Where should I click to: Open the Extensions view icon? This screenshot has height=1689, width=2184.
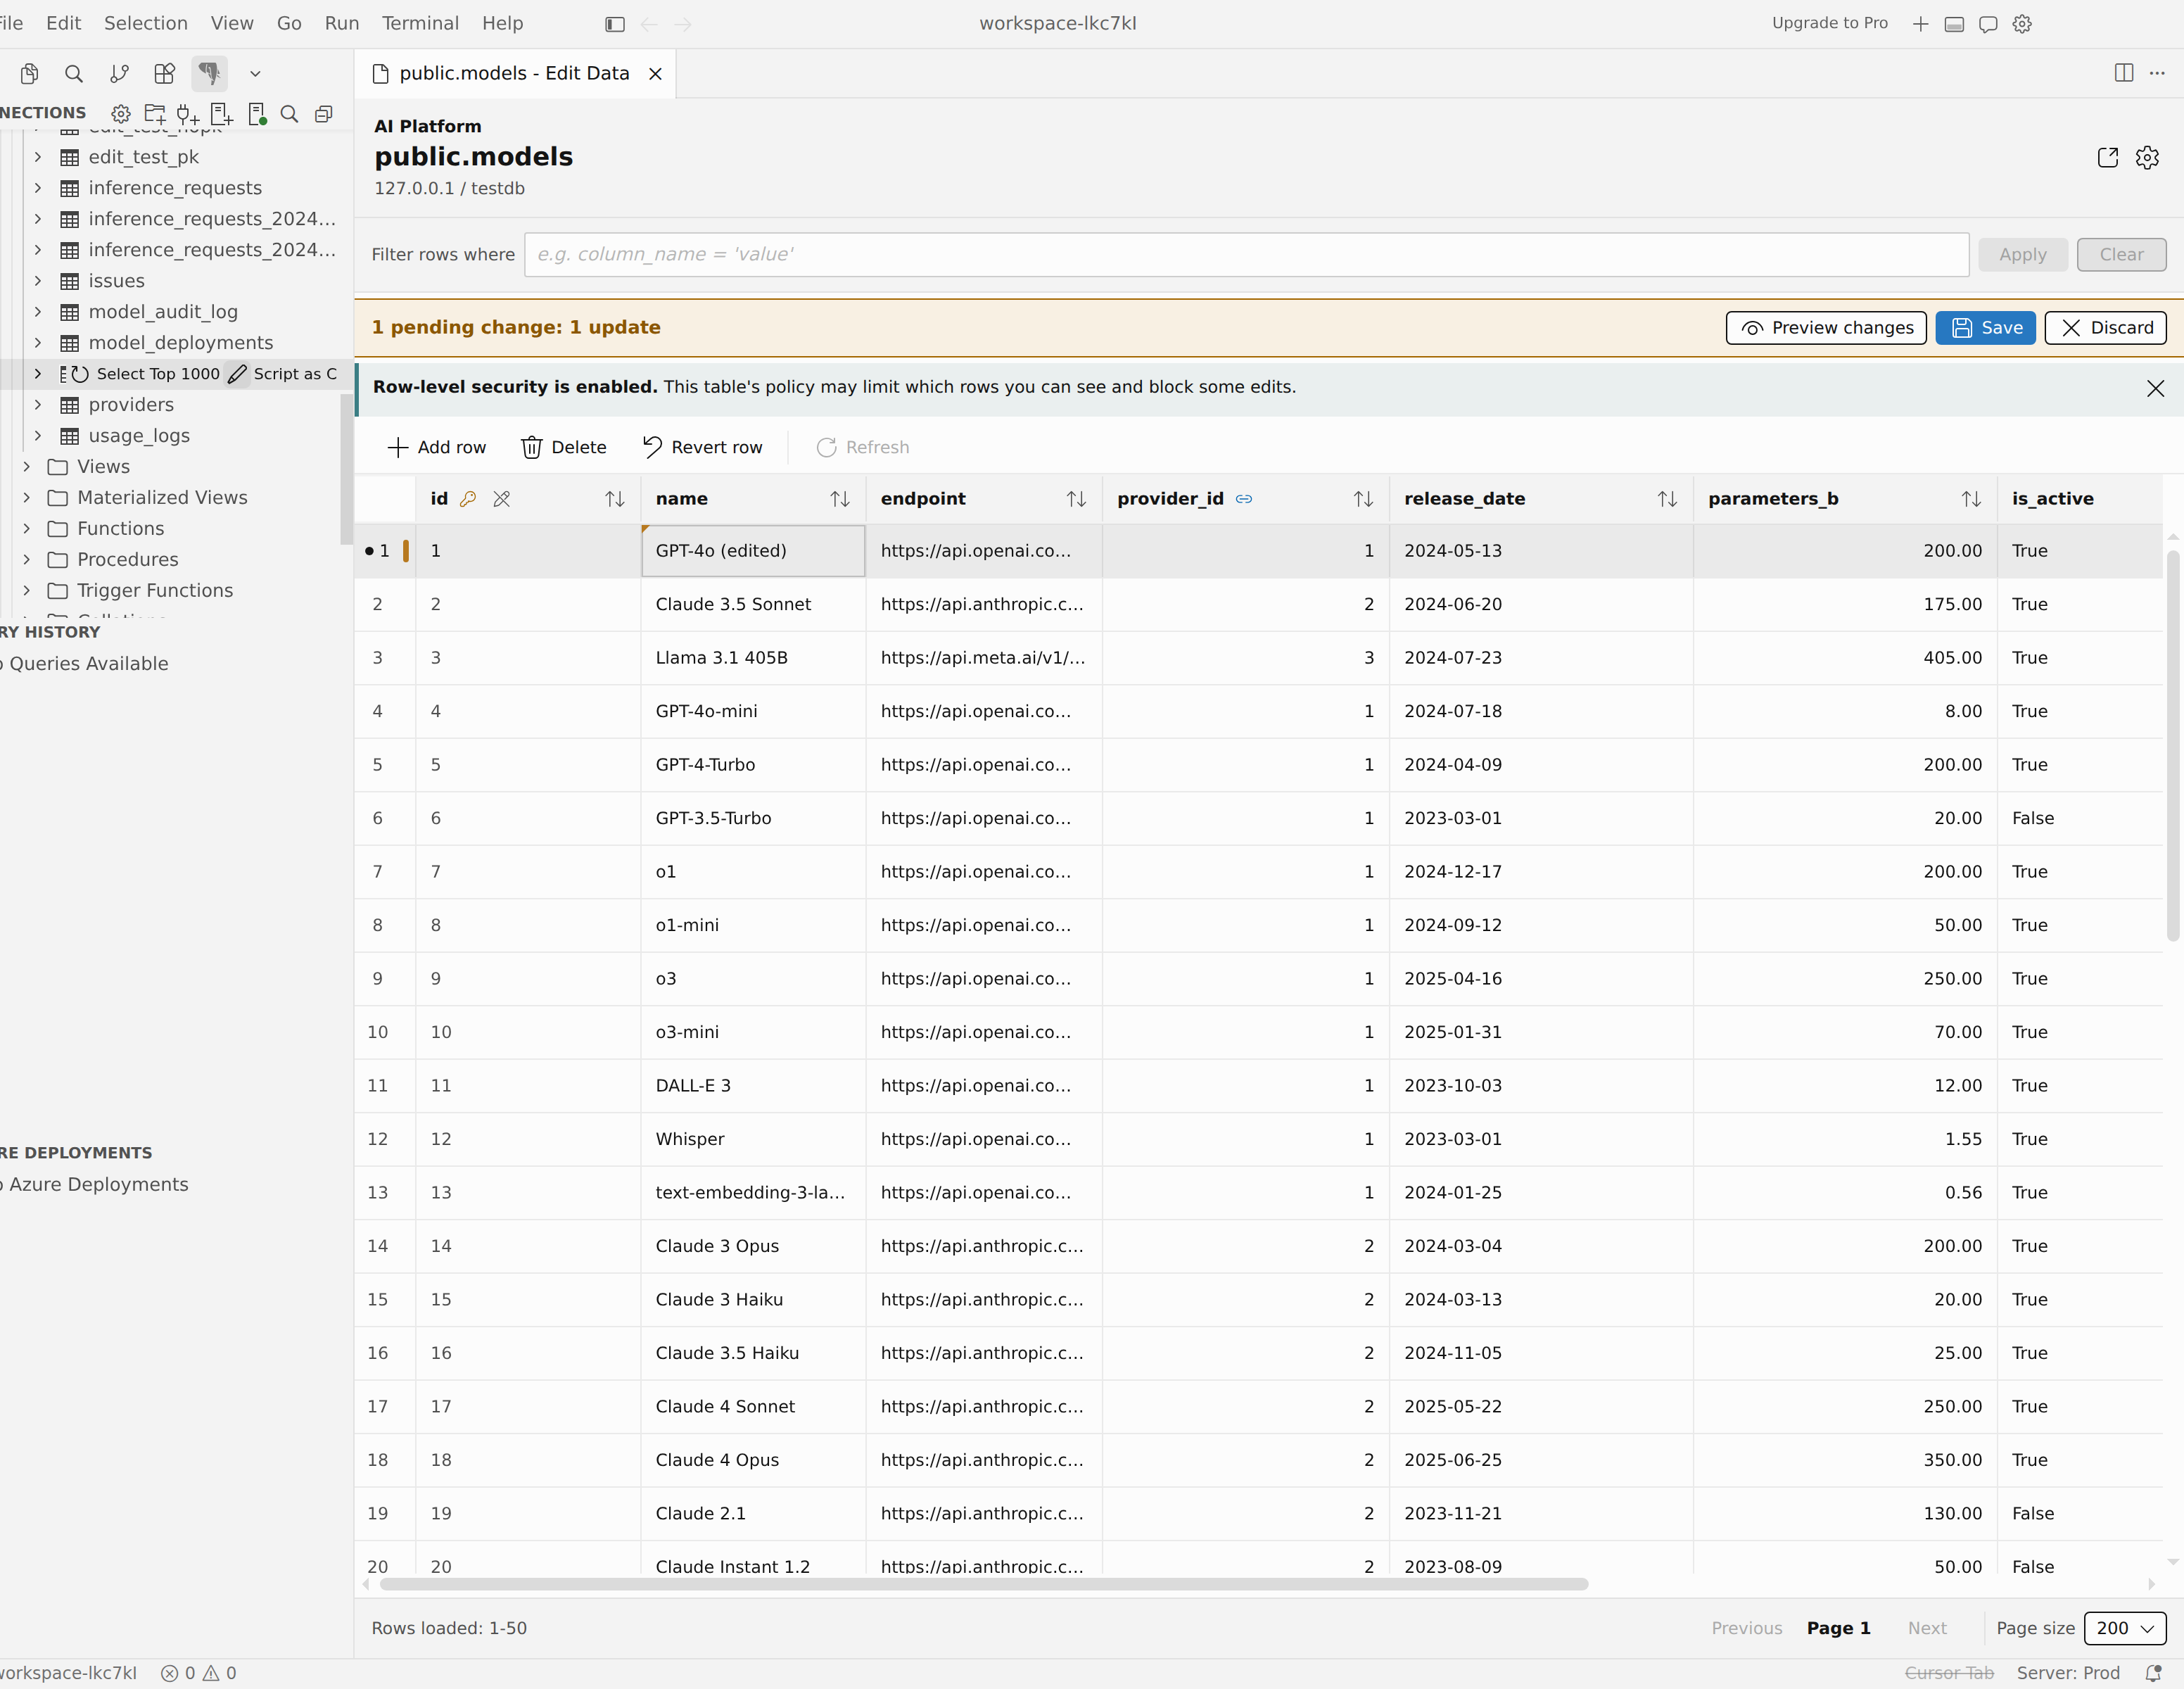tap(164, 73)
